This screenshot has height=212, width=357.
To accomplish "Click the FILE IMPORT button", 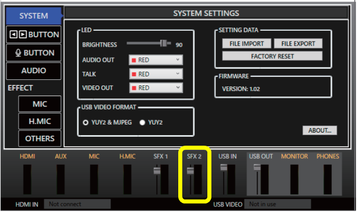I will pos(247,44).
